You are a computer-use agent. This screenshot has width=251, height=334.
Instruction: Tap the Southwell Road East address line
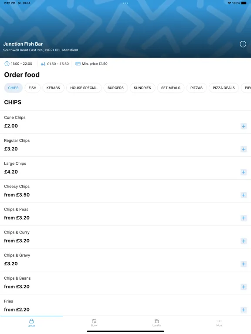point(41,50)
